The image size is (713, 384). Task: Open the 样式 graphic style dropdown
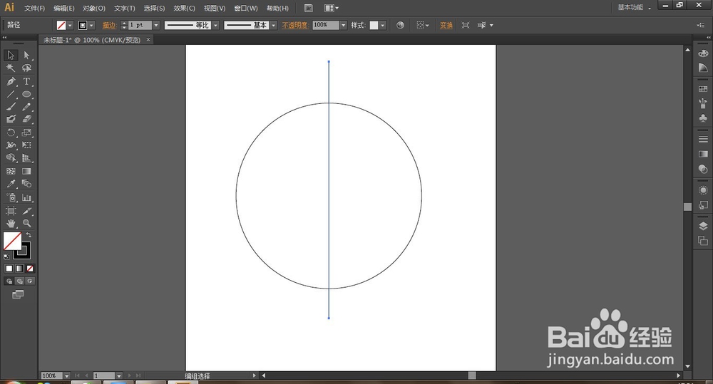(383, 26)
